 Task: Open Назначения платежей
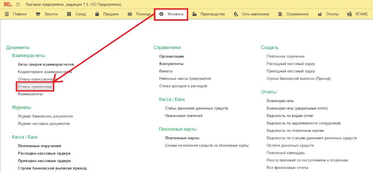click(x=184, y=116)
